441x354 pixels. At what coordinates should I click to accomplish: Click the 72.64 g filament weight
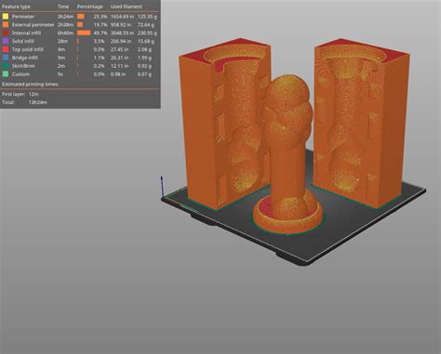146,25
